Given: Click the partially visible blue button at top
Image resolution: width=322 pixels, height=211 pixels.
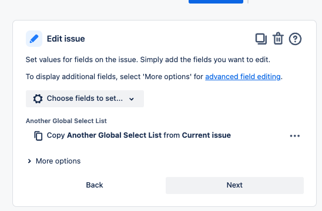Looking at the screenshot, I should 216,2.
